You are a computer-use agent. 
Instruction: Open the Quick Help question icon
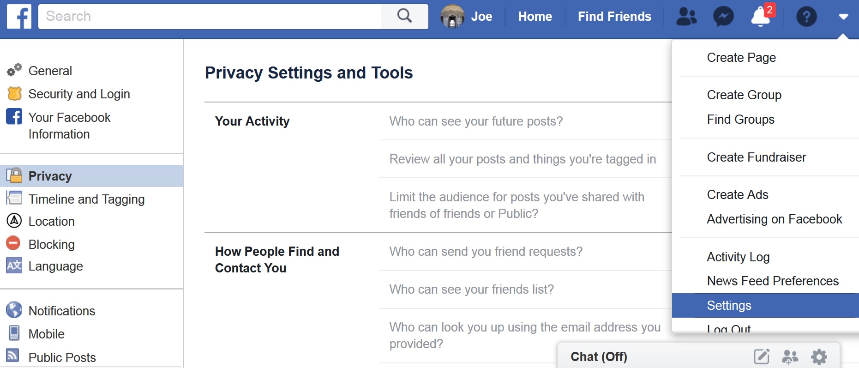[806, 17]
